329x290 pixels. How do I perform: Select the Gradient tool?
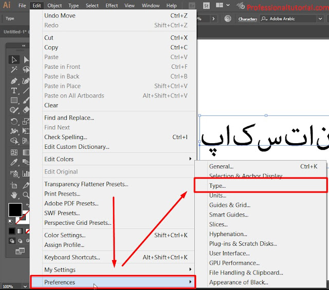26,152
